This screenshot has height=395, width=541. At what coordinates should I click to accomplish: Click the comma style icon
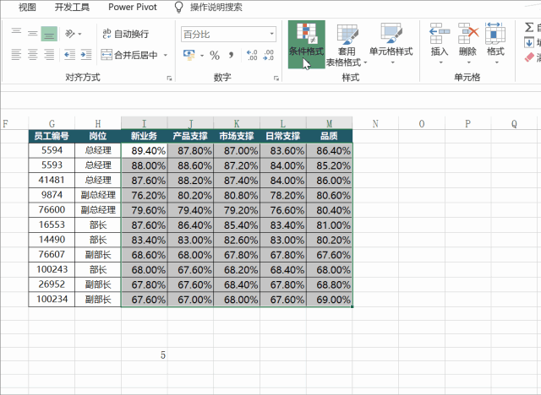pos(230,56)
